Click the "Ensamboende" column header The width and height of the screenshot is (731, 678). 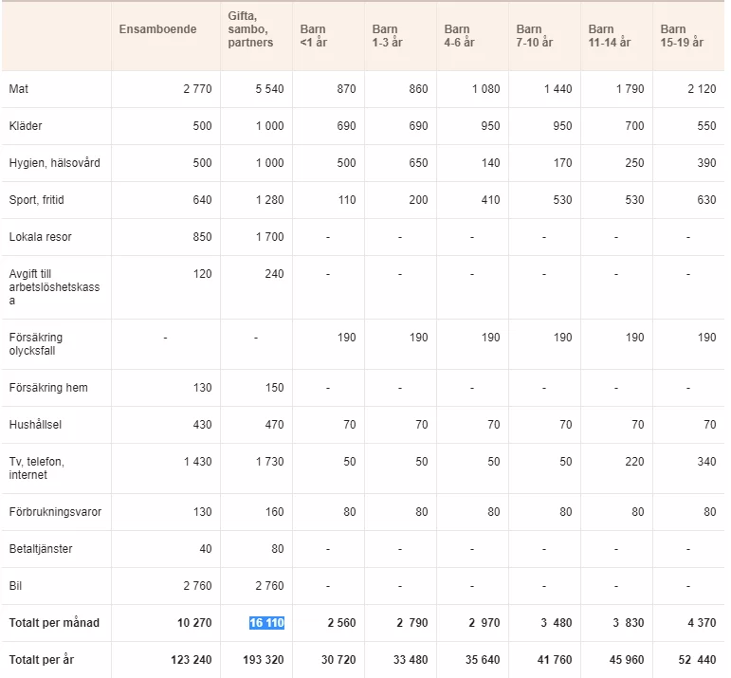[157, 29]
